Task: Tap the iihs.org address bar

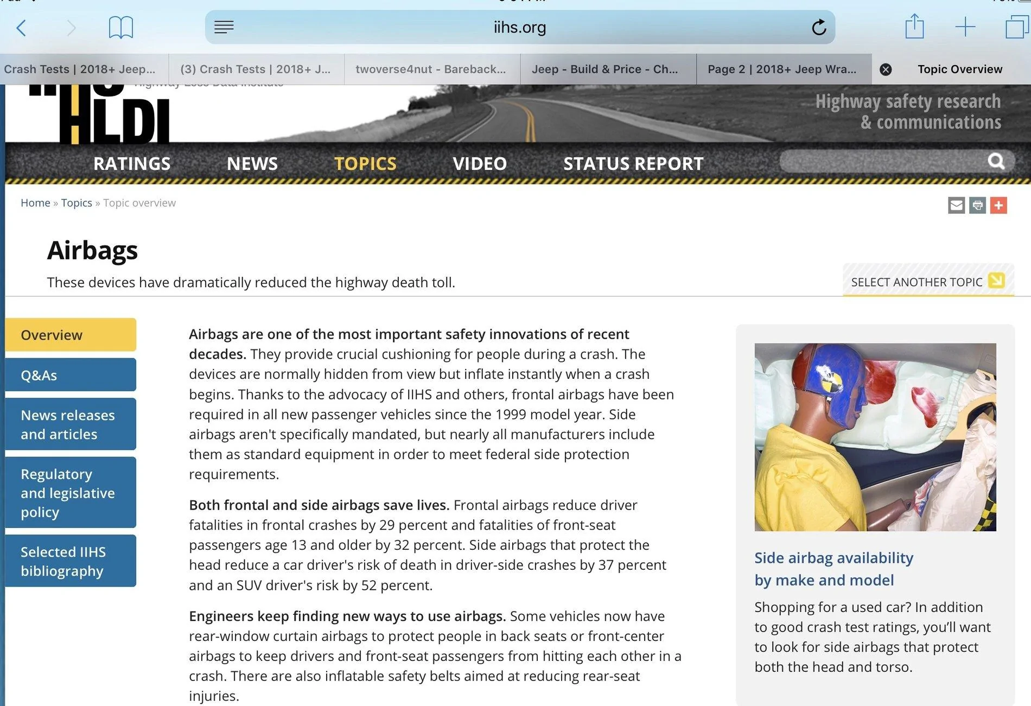Action: pyautogui.click(x=520, y=27)
